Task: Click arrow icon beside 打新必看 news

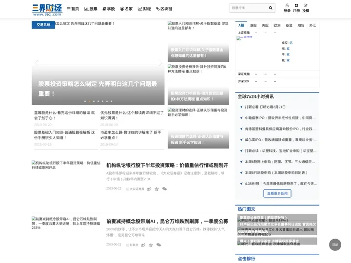Action: (241, 107)
